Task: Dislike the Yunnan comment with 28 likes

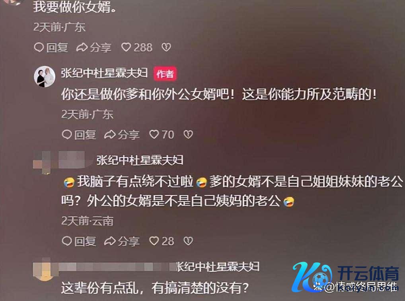Action: pyautogui.click(x=188, y=241)
